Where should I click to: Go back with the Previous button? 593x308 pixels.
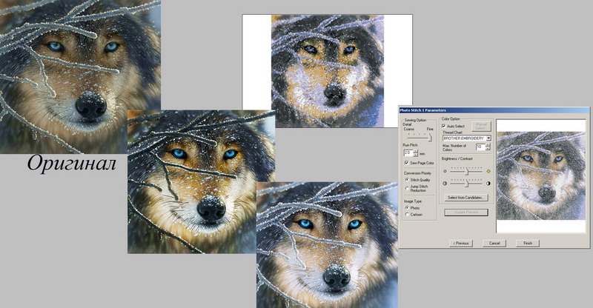coord(460,243)
